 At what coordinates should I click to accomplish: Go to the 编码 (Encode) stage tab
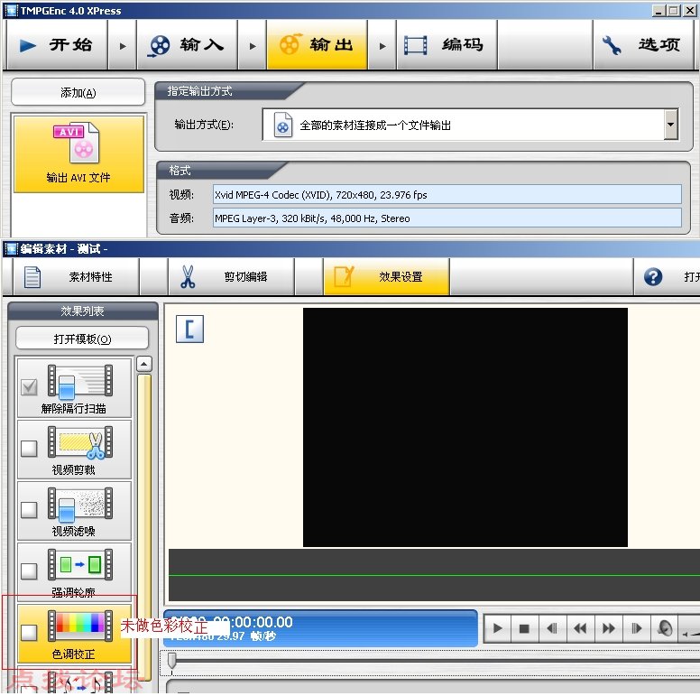[x=447, y=44]
